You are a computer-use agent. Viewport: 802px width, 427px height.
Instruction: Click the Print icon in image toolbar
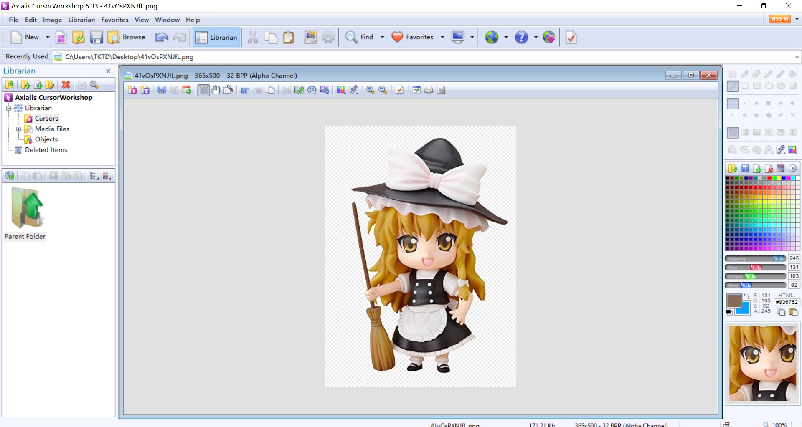(x=429, y=90)
